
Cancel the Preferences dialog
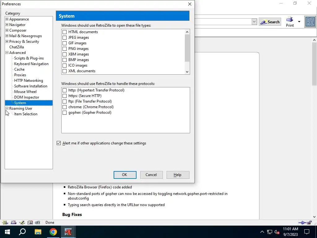[x=151, y=175]
